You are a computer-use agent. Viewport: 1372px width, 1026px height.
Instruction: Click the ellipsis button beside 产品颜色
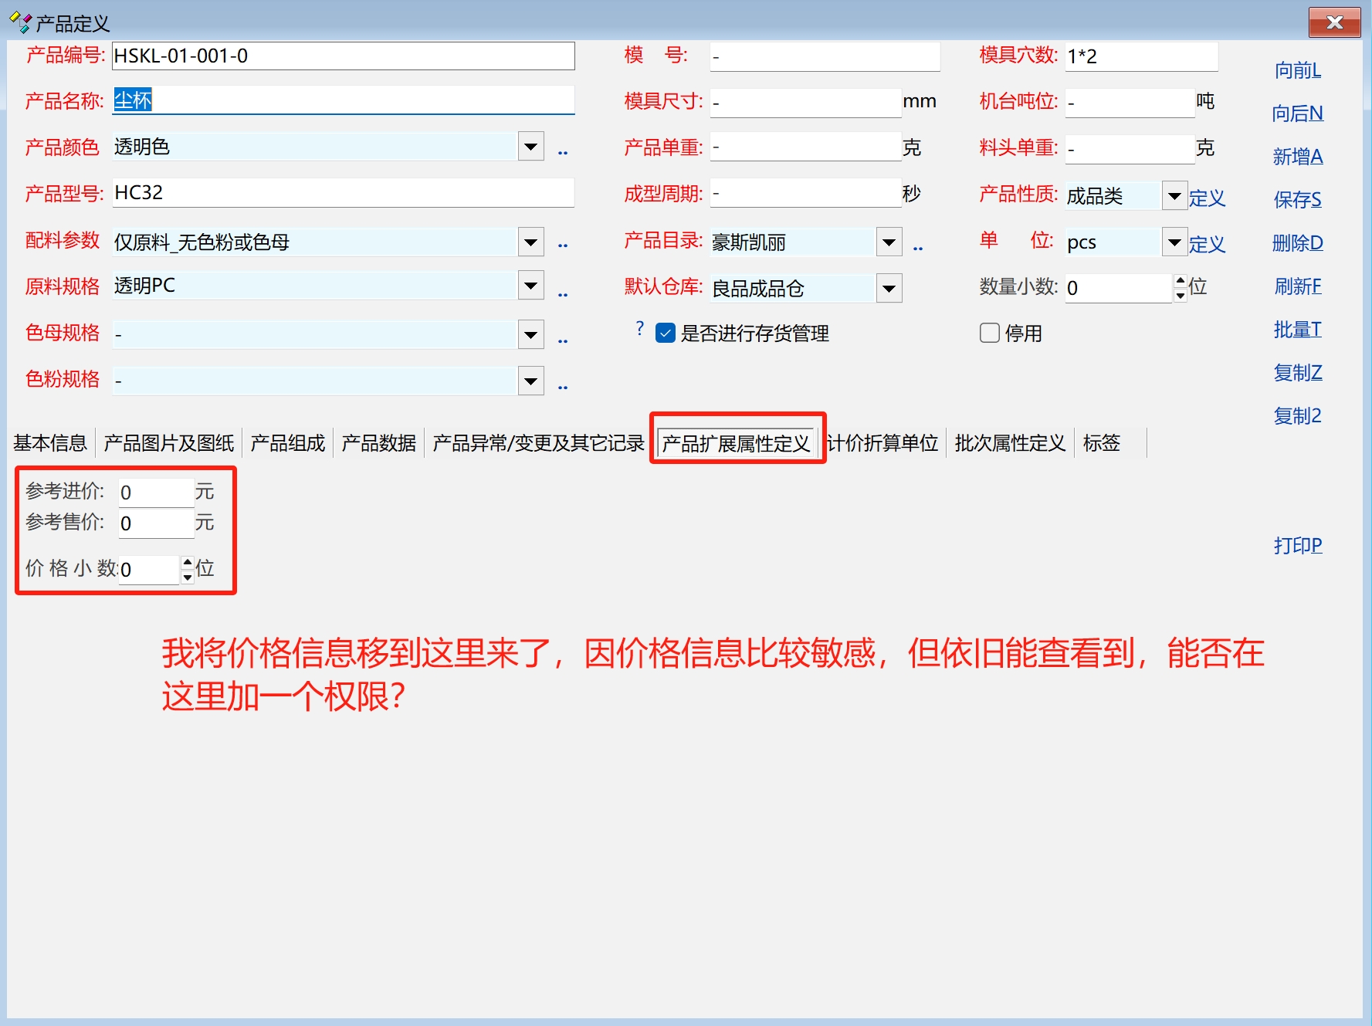(563, 152)
